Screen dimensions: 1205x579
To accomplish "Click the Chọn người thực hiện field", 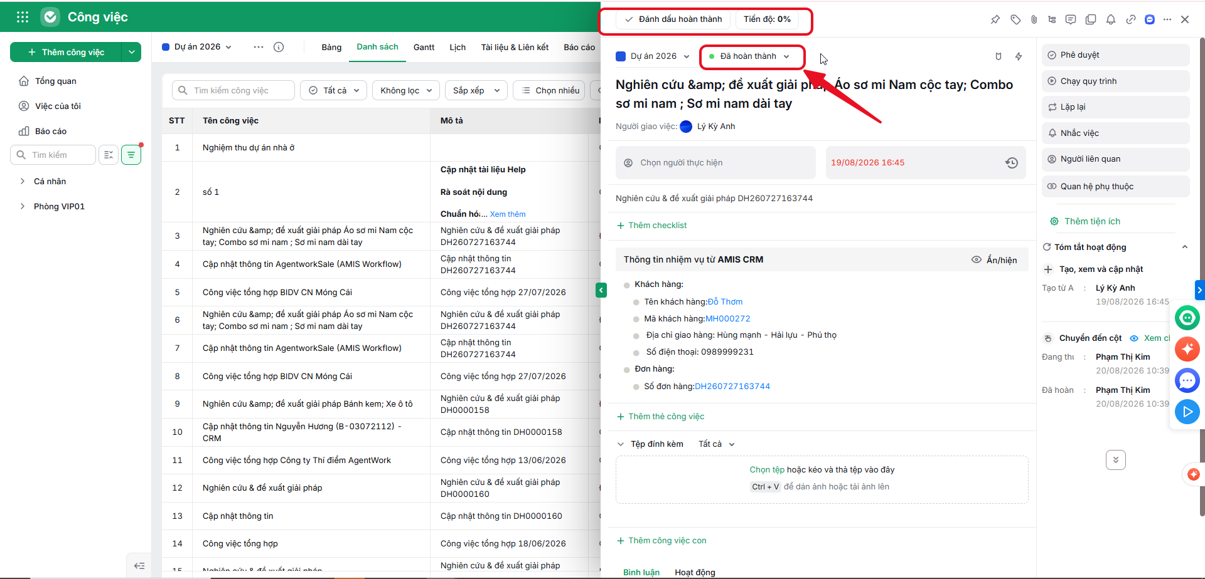I will coord(715,163).
